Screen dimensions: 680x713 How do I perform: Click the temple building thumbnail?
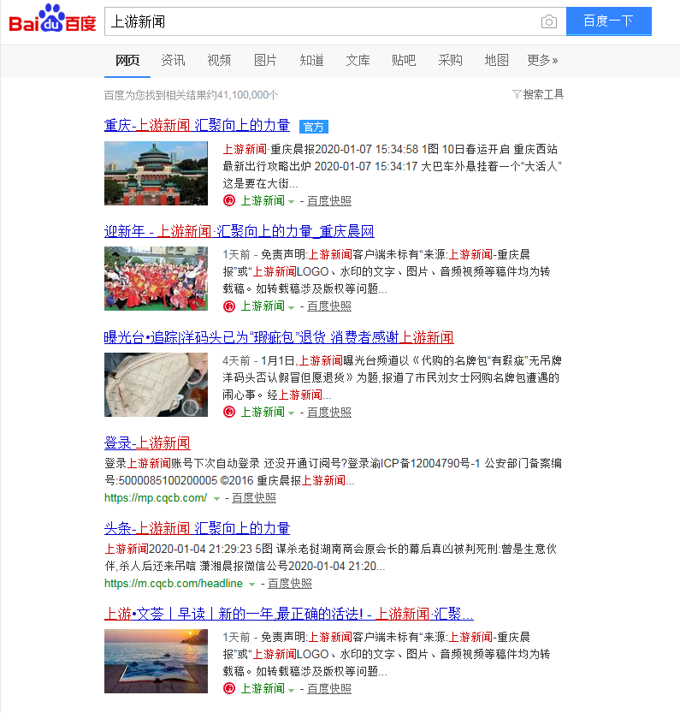156,173
